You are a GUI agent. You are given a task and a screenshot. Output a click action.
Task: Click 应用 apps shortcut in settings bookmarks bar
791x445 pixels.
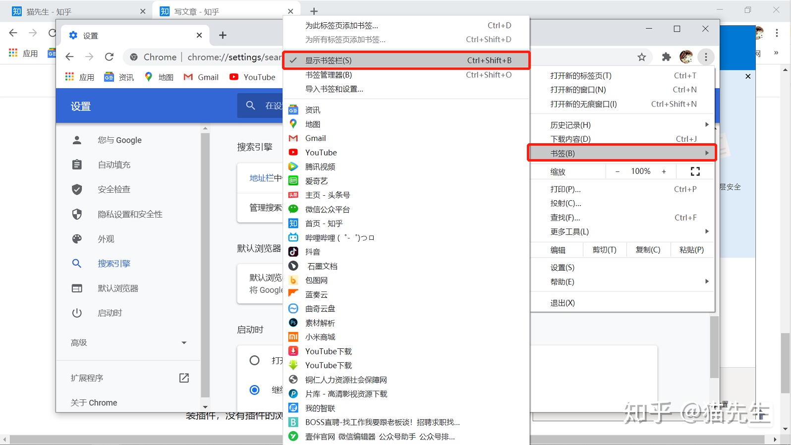tap(79, 77)
